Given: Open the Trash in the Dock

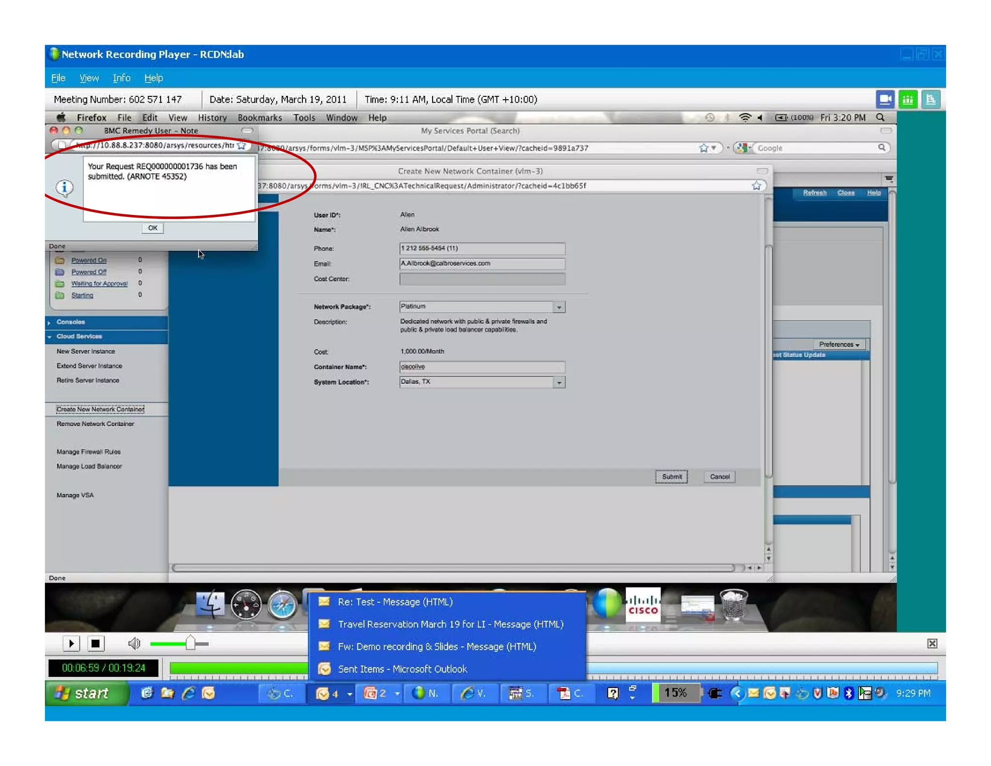Looking at the screenshot, I should [x=734, y=605].
